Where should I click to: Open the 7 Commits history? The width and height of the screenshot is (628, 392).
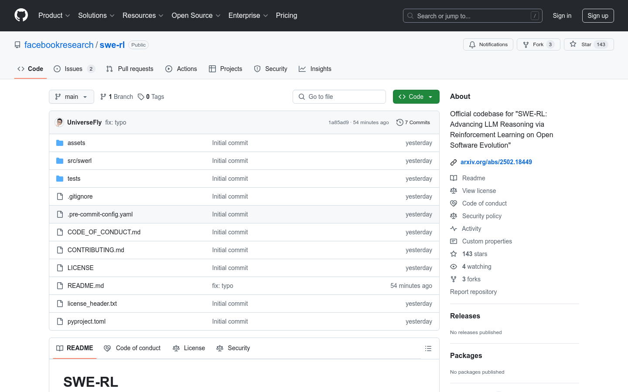[413, 122]
